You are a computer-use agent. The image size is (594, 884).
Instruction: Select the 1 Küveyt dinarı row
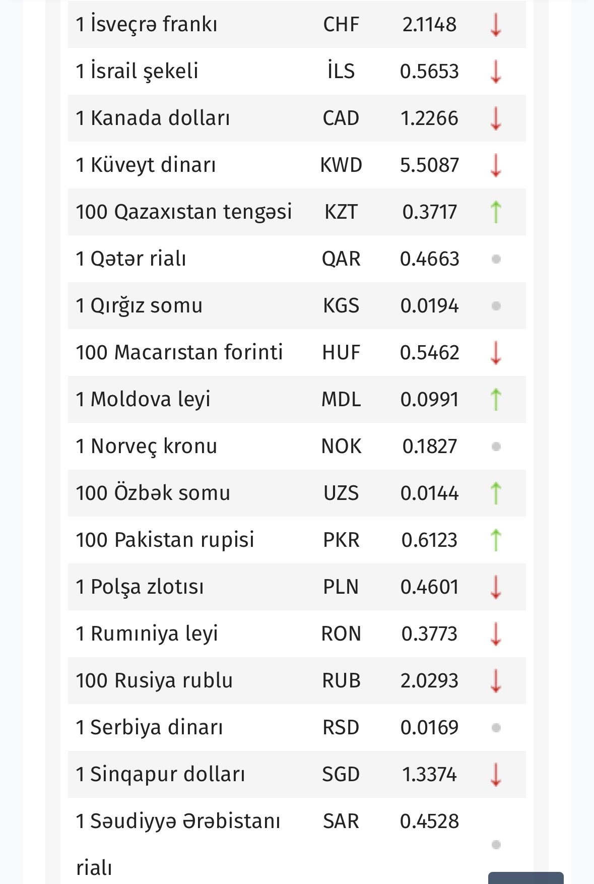[297, 165]
